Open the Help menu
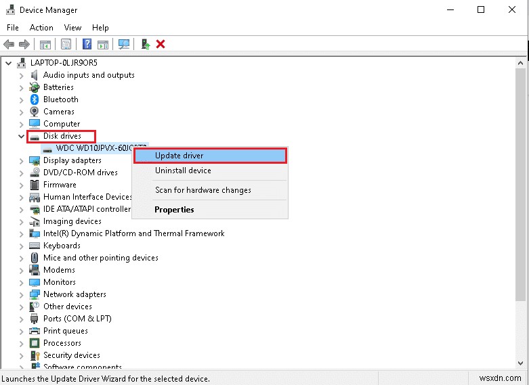Viewport: 529px width, 385px height. pyautogui.click(x=100, y=28)
